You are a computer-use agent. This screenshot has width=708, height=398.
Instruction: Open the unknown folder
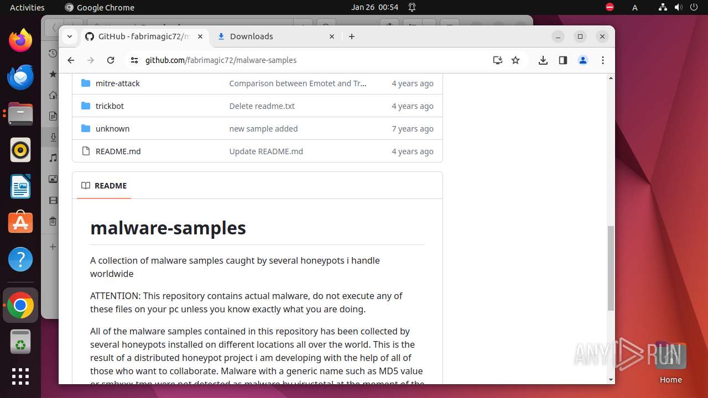tap(112, 129)
